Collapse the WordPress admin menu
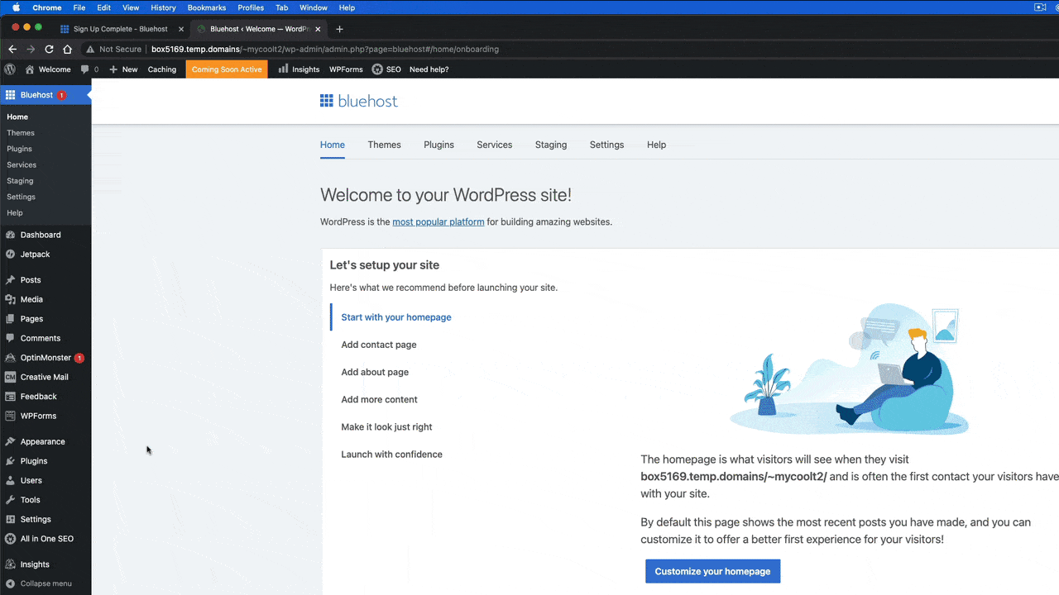 click(x=46, y=583)
